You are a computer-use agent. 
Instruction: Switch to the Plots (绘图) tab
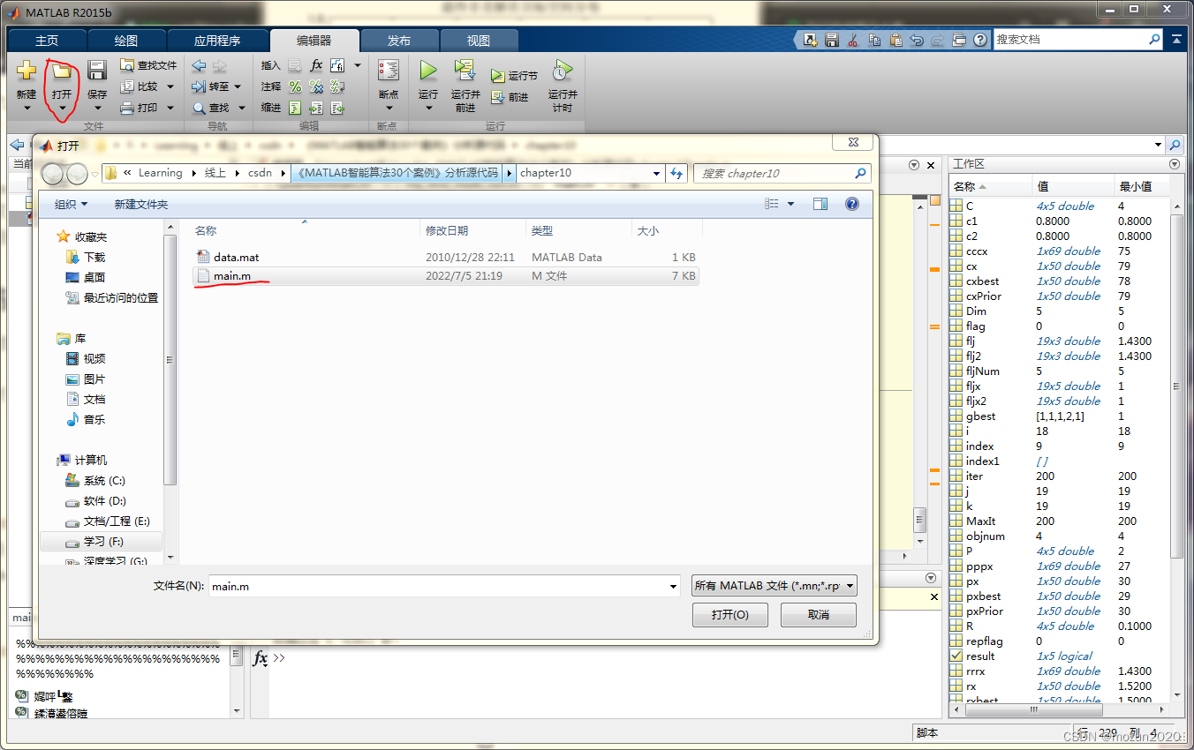coord(126,41)
